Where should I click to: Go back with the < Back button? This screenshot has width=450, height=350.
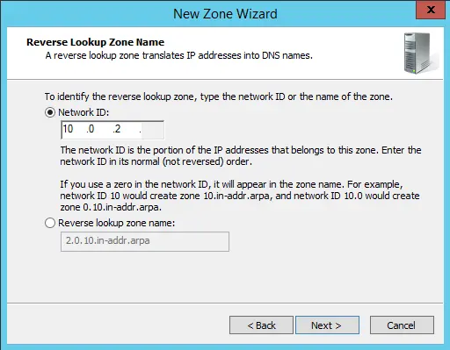coord(261,325)
